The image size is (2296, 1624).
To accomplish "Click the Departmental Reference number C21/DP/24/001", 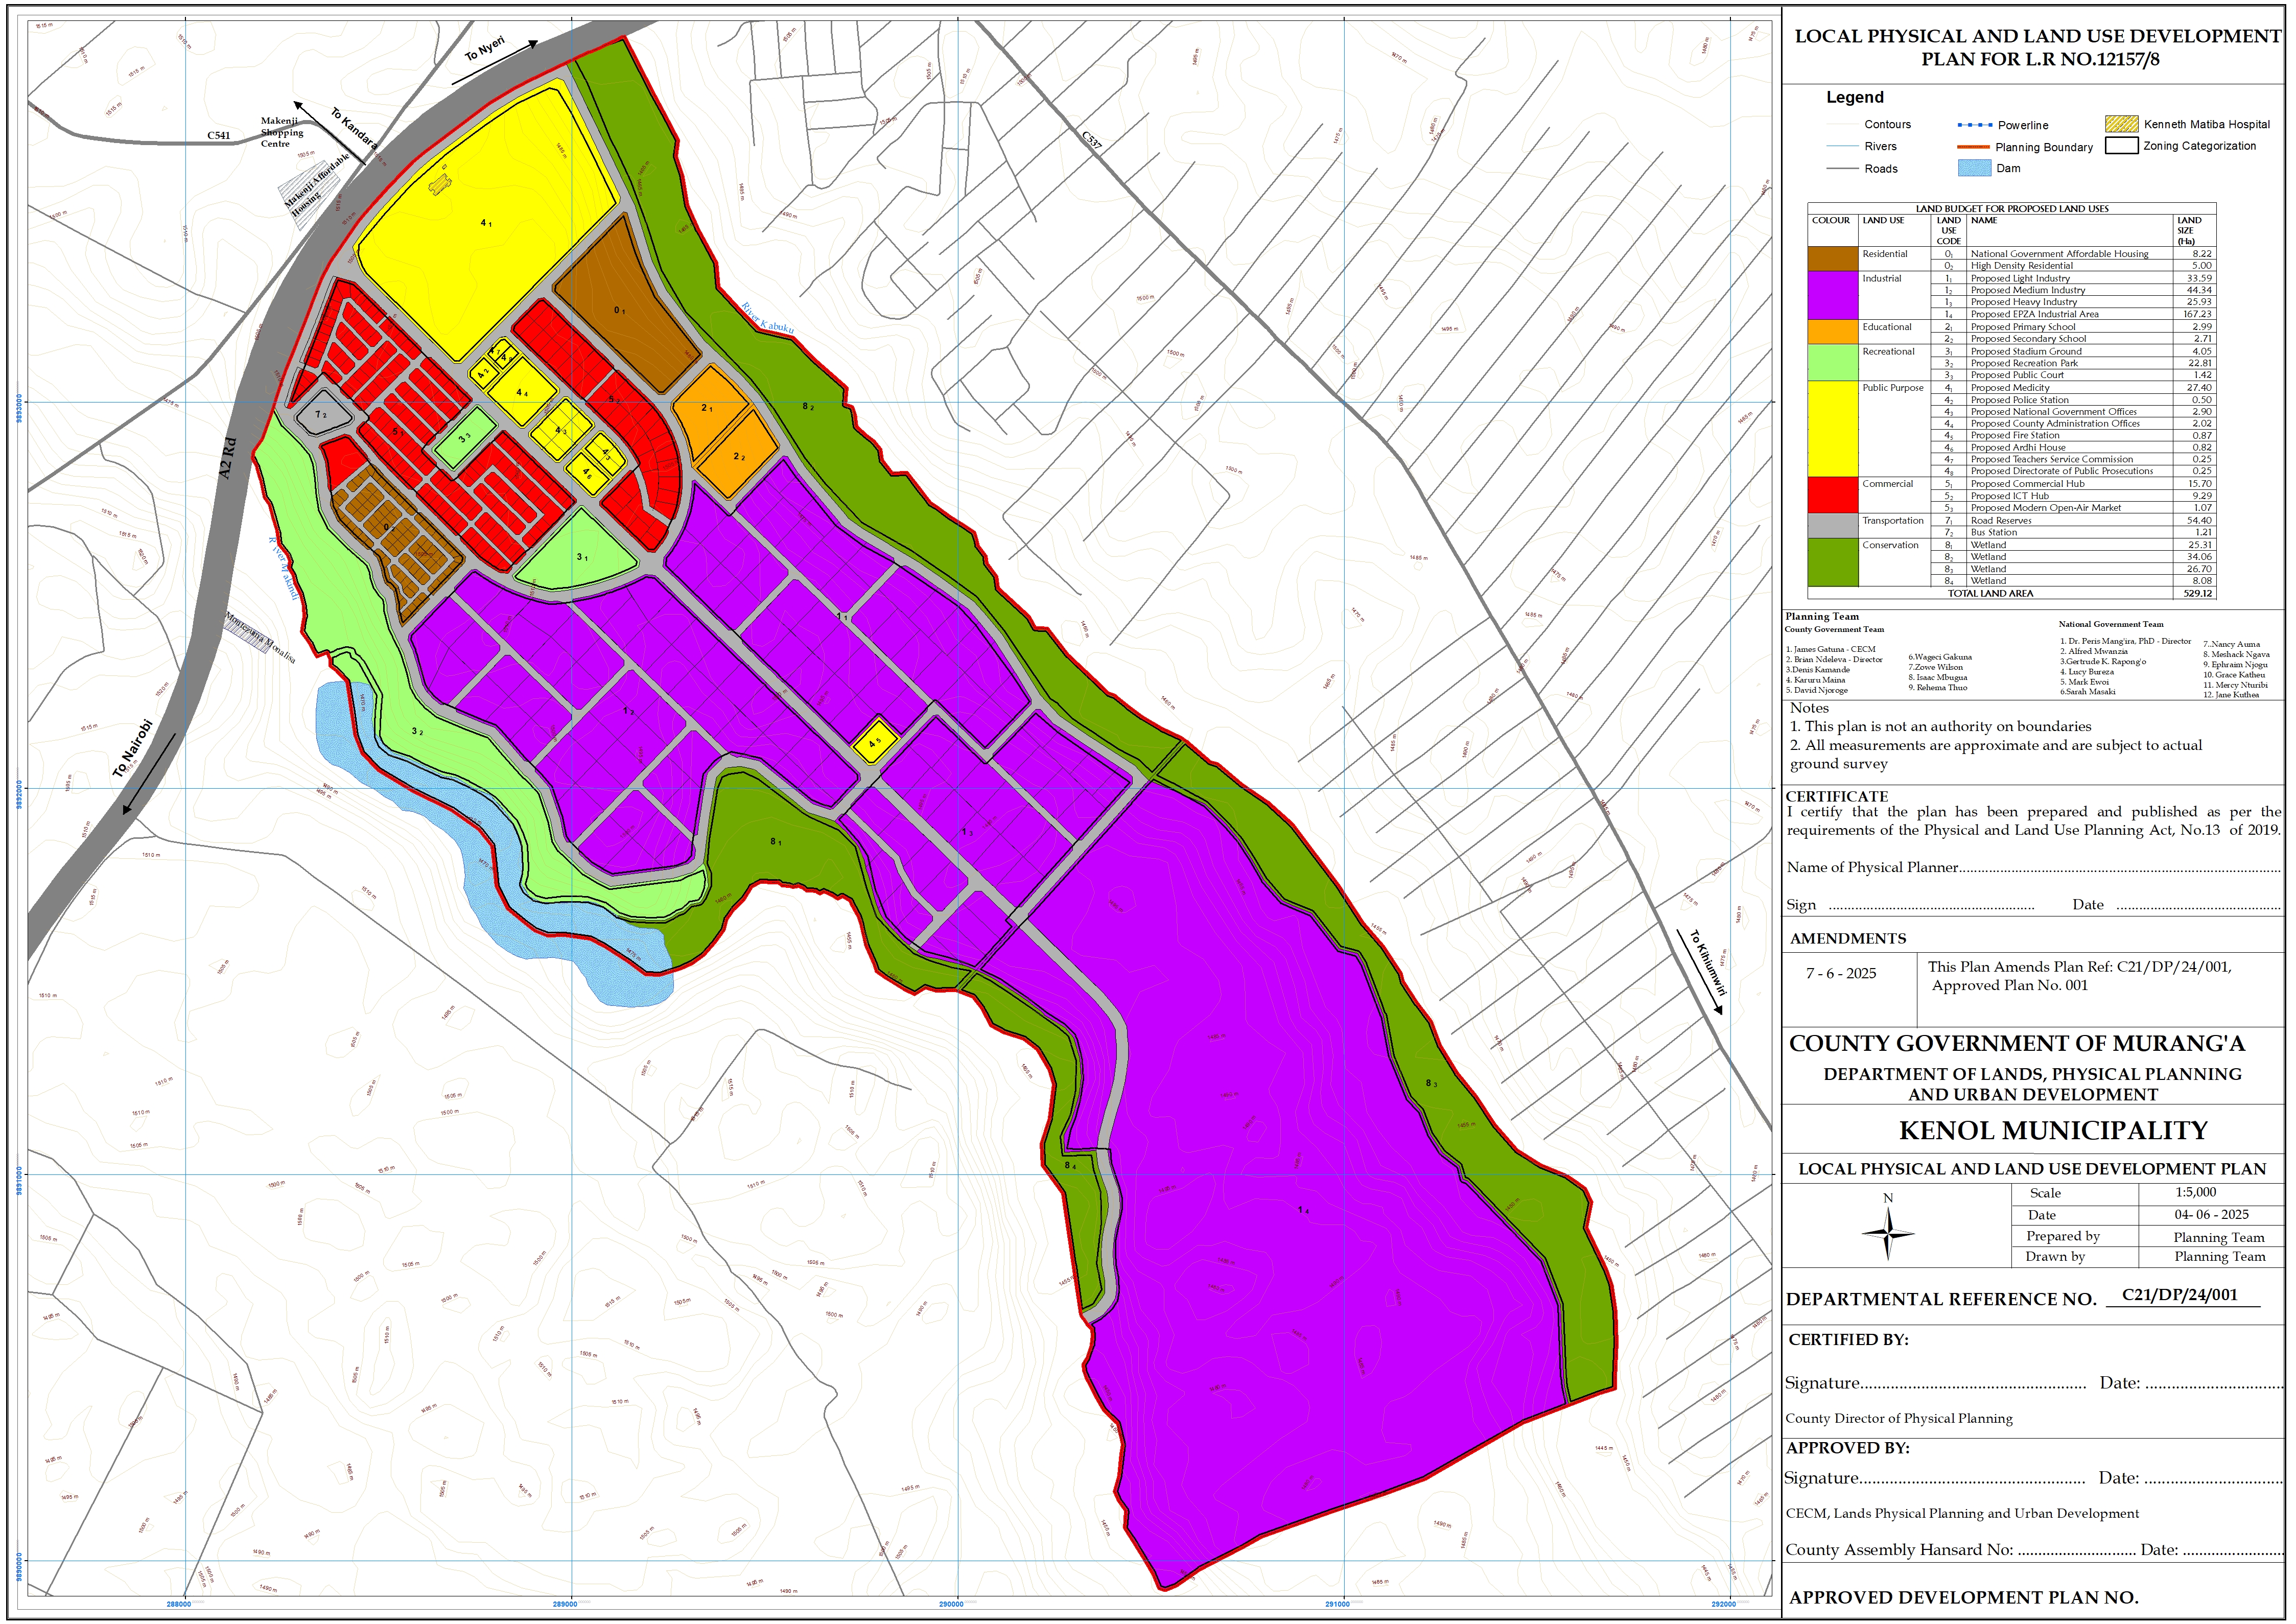I will click(x=2179, y=1294).
